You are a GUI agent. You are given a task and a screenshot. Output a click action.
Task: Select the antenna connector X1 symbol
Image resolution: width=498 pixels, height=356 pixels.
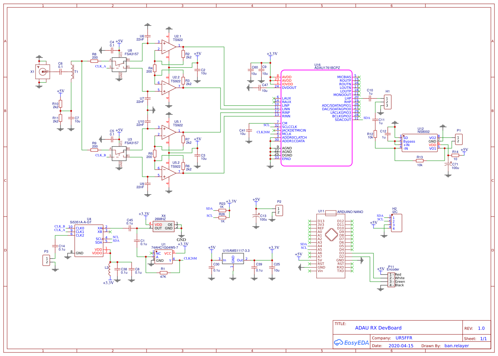click(x=42, y=71)
